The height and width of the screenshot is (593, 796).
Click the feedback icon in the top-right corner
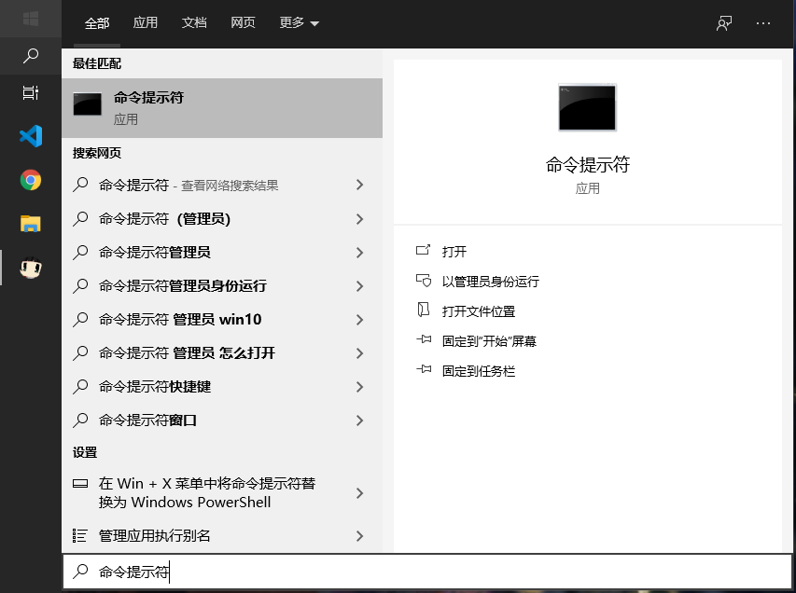724,21
